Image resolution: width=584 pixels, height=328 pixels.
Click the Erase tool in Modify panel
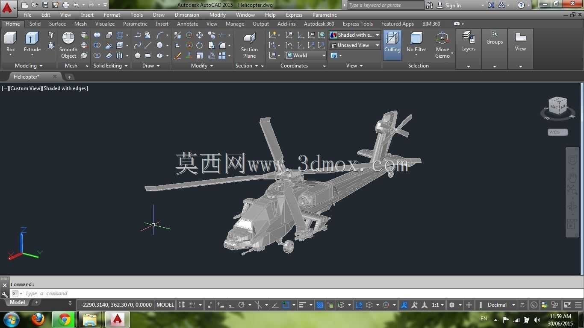pos(177,56)
